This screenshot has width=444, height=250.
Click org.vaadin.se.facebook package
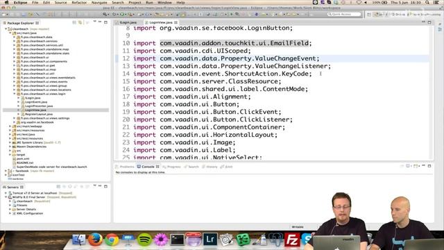(37, 122)
